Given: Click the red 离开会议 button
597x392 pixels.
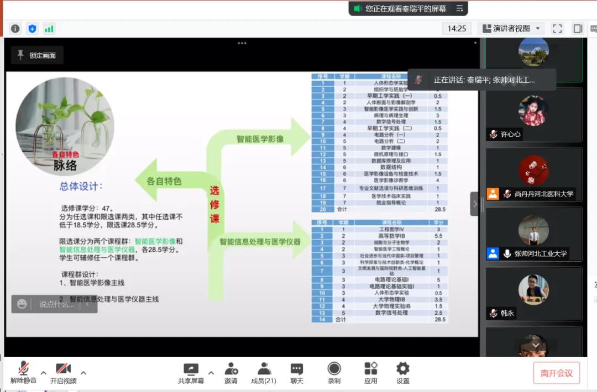Looking at the screenshot, I should pos(557,373).
